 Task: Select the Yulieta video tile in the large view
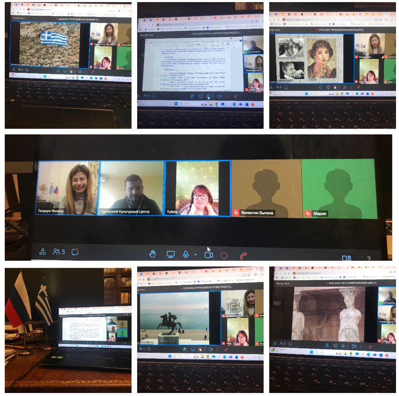pyautogui.click(x=198, y=188)
